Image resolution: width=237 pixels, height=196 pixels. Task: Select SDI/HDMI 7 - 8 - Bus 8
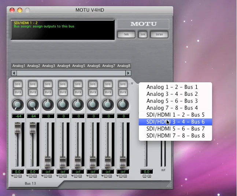click(175, 136)
